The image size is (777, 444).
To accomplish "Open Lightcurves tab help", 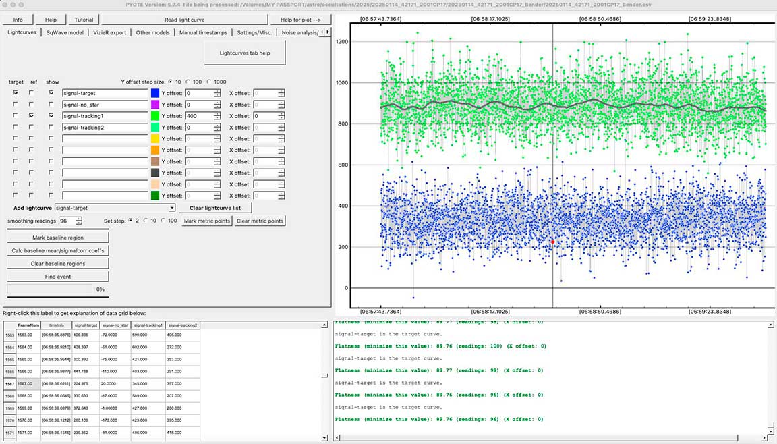I will tap(245, 53).
